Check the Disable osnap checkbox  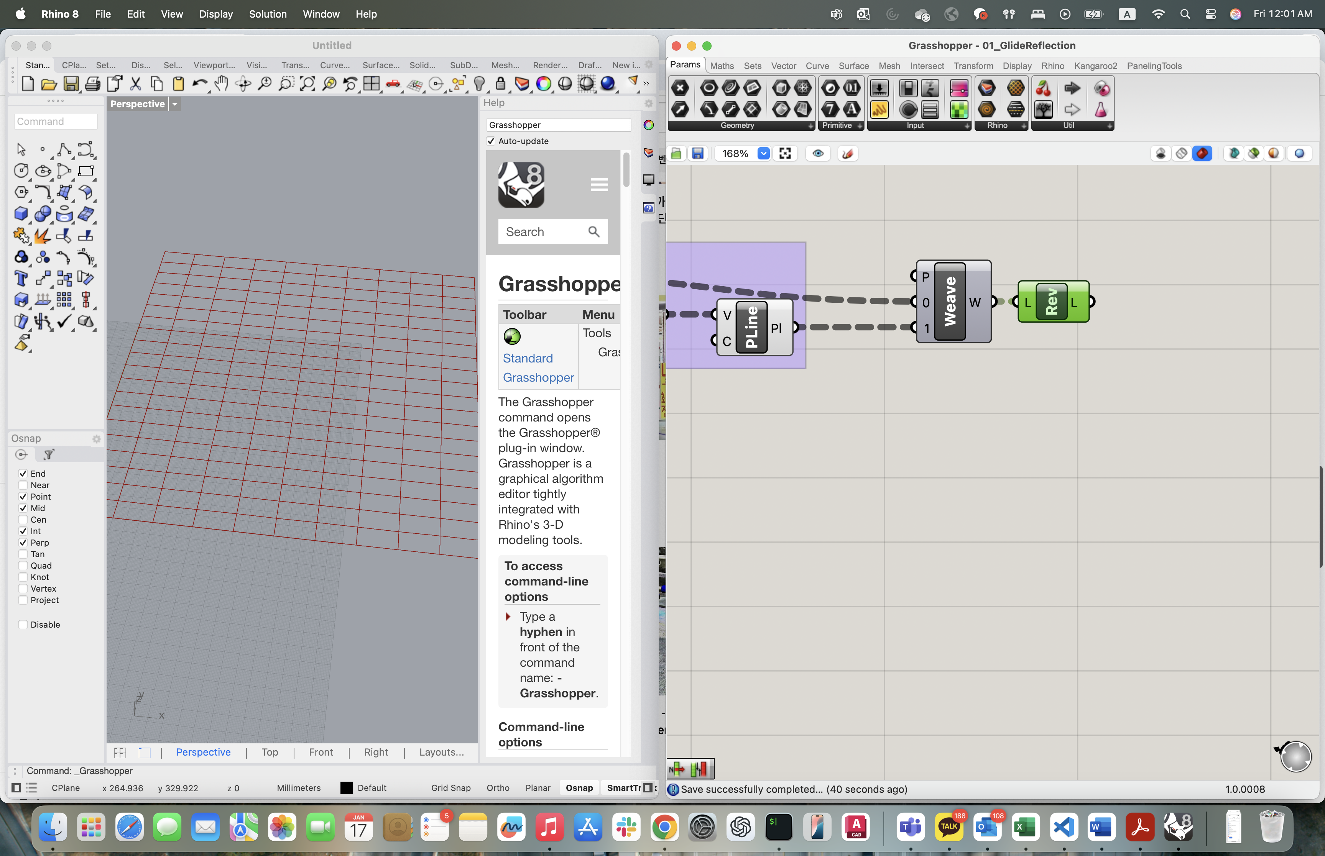[x=23, y=624]
